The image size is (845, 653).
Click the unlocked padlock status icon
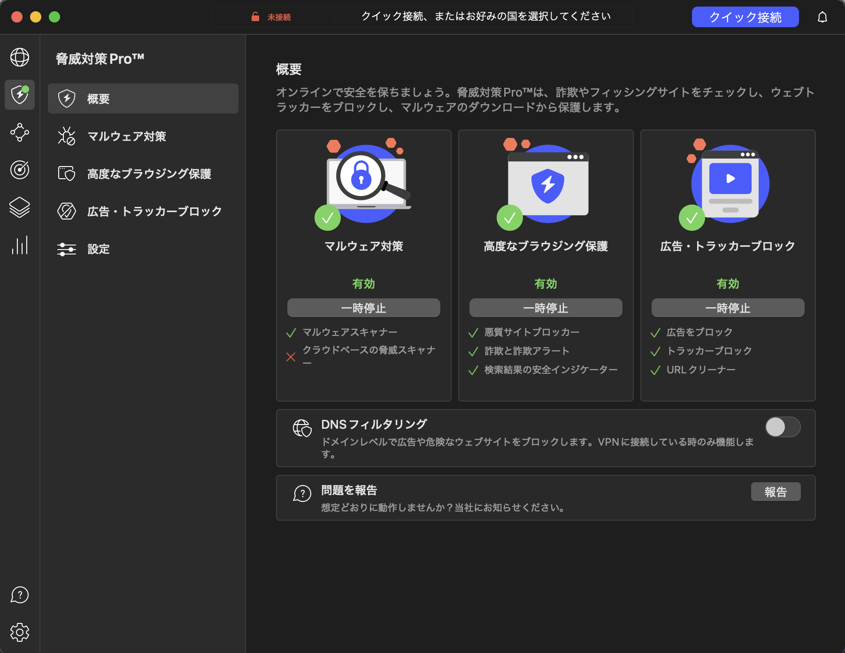pos(255,17)
